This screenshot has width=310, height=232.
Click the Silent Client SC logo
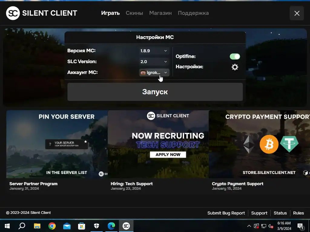pos(13,13)
